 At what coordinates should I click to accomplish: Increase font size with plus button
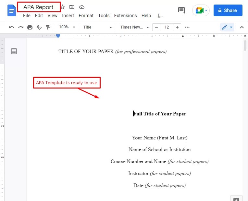click(x=177, y=27)
